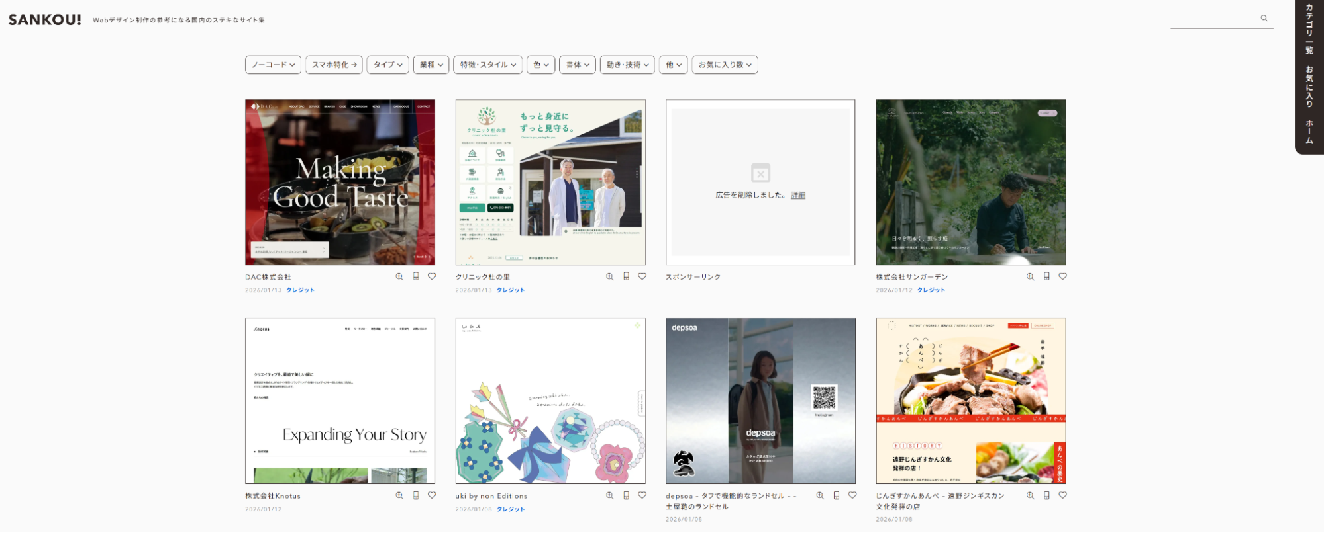Favorite the 株式会社サンガーデン card
1324x533 pixels.
tap(1062, 276)
